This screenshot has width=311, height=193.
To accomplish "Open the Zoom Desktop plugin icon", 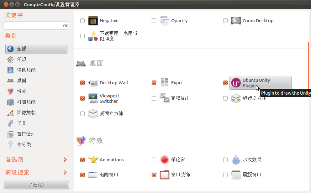I will point(236,21).
